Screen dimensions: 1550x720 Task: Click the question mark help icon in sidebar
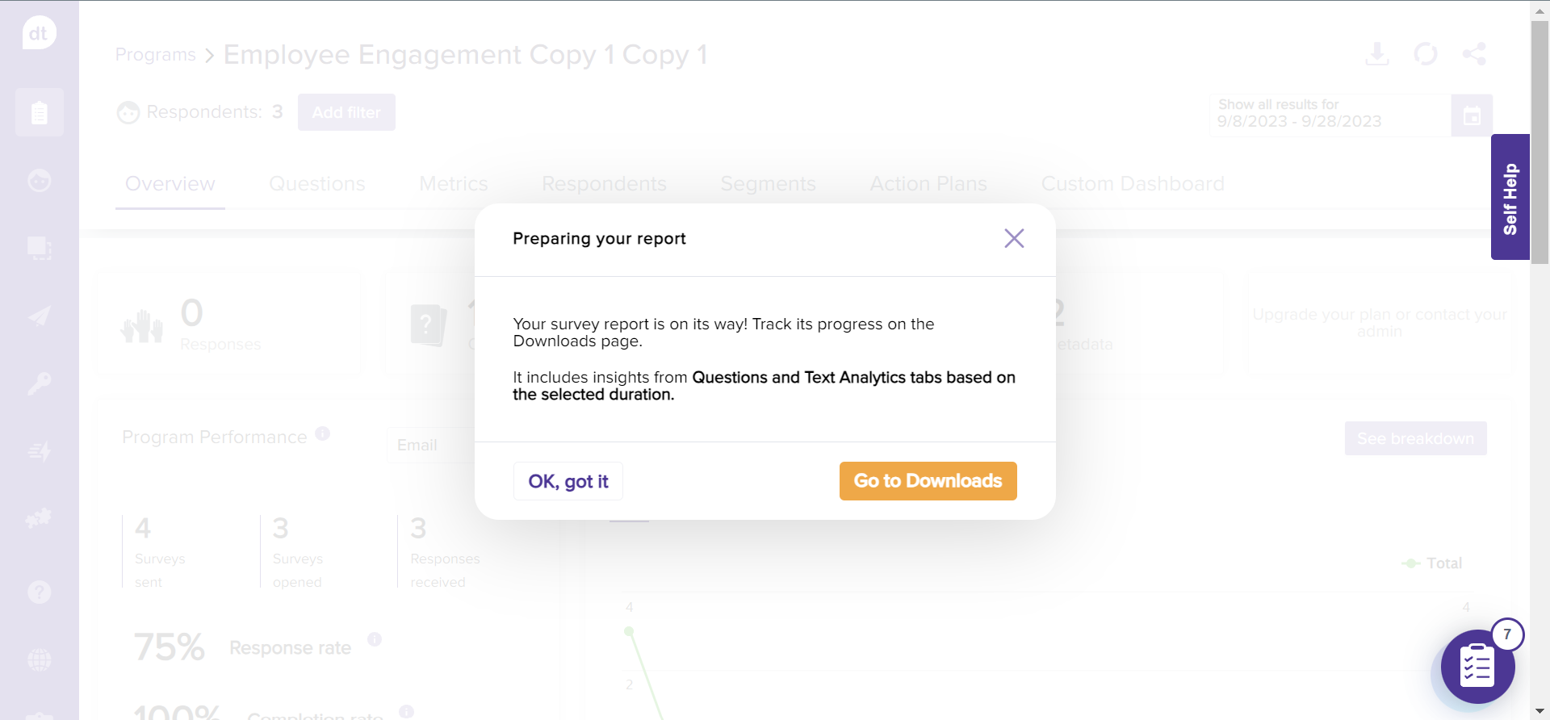(39, 592)
